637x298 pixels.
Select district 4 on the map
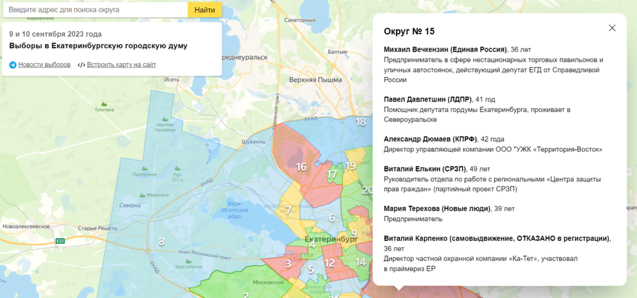(312, 245)
